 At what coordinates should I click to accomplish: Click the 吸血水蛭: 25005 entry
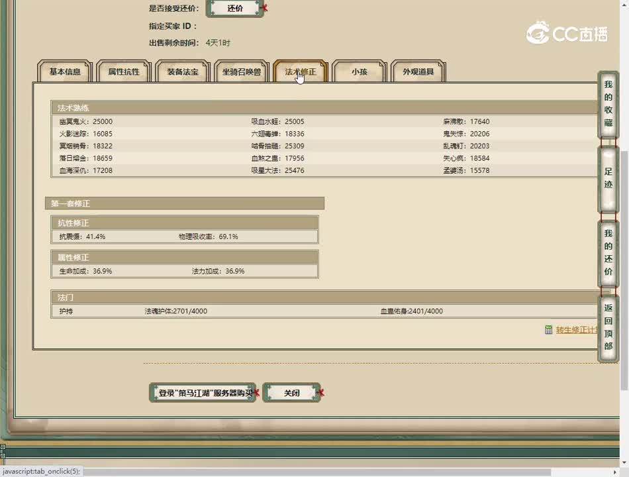(277, 121)
